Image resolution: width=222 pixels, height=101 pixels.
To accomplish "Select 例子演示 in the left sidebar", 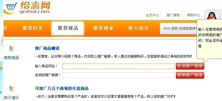I will coord(11,98).
